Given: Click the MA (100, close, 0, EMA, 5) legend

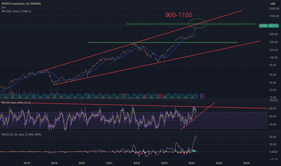Looking at the screenshot, I should point(16,11).
